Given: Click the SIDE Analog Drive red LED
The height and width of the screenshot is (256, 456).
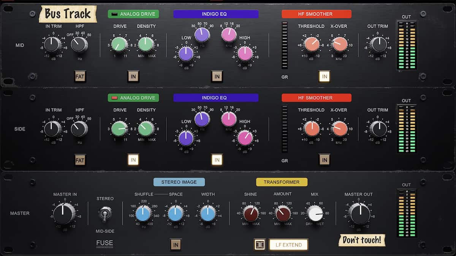Looking at the screenshot, I should point(114,98).
